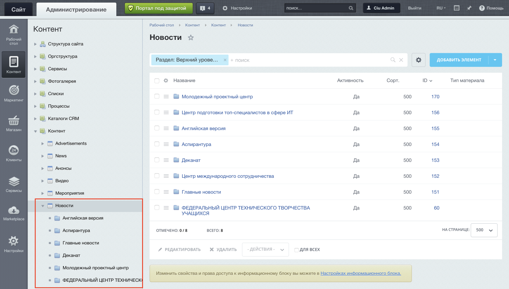The width and height of the screenshot is (509, 289).
Task: Tick the select-all checkbox in table header
Action: click(x=157, y=81)
